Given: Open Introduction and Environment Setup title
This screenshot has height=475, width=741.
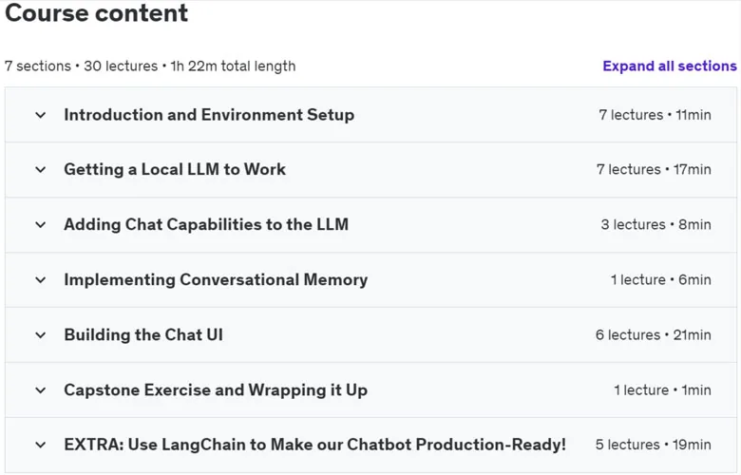Looking at the screenshot, I should pos(209,115).
